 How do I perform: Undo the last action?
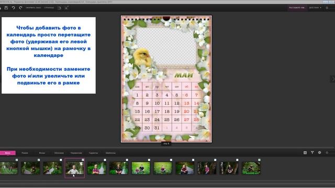coord(13,8)
